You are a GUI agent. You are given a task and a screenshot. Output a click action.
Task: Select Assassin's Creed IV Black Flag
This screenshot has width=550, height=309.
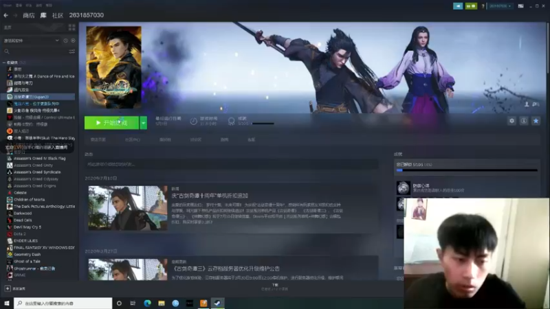[39, 159]
